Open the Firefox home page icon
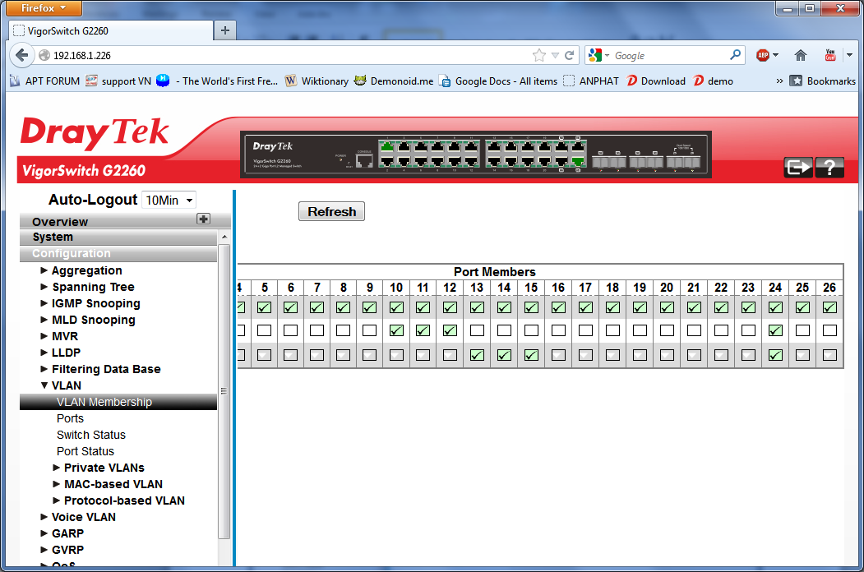The width and height of the screenshot is (864, 572). click(x=801, y=55)
